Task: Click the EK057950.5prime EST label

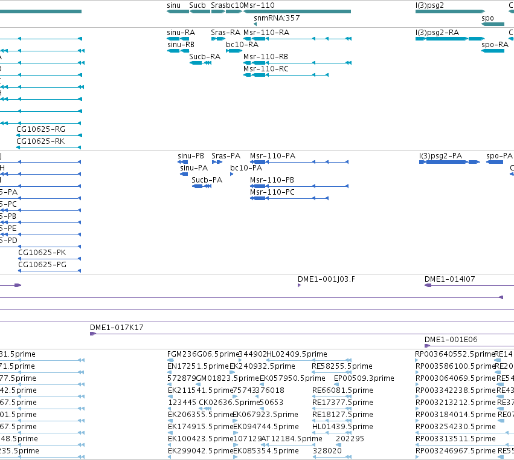Action: point(292,378)
